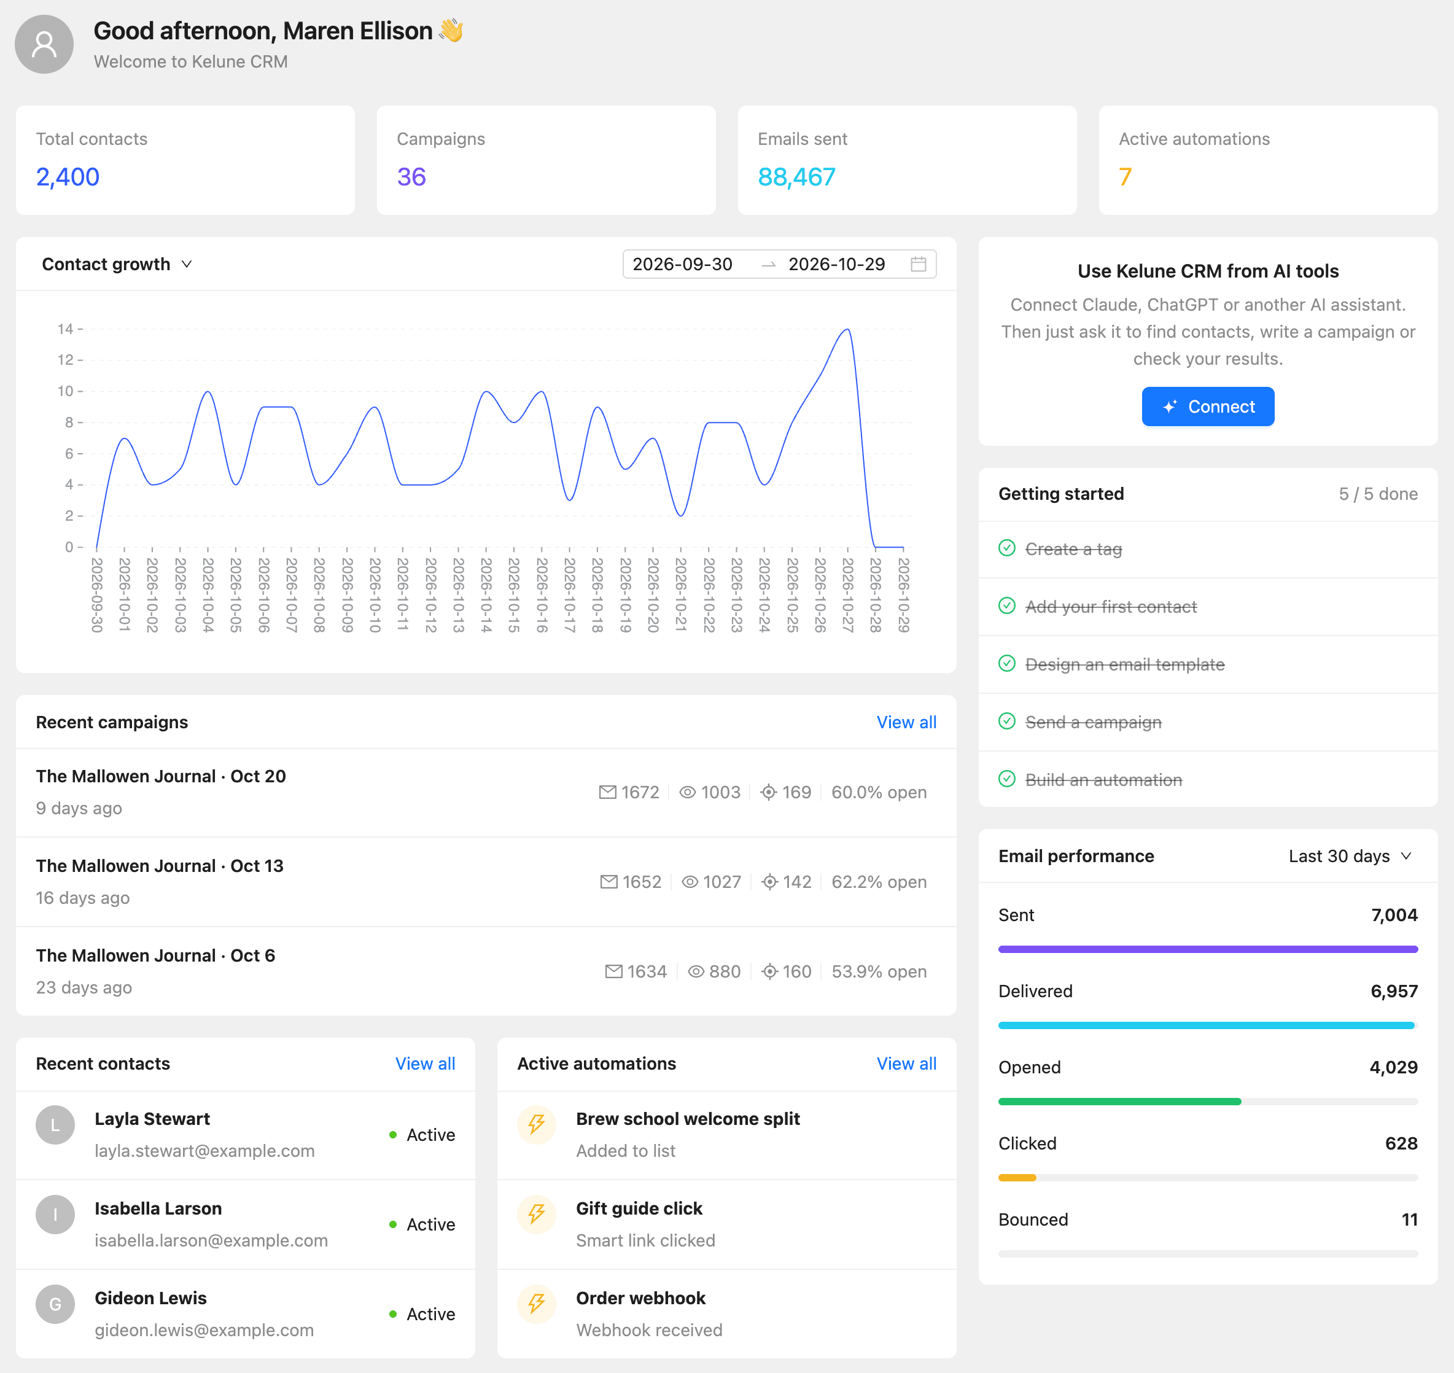Open The Mallowen Journal · Oct 6 campaign
The height and width of the screenshot is (1373, 1454).
click(x=156, y=956)
